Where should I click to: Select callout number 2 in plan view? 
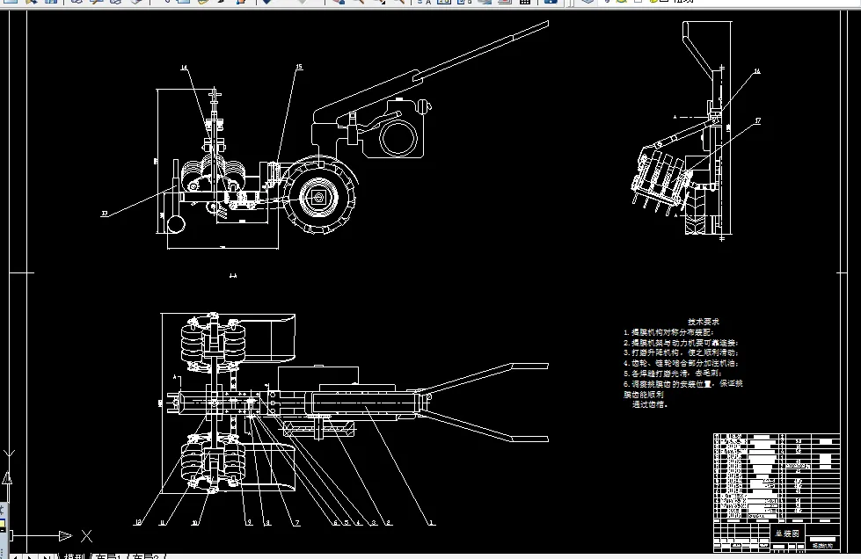(x=389, y=523)
